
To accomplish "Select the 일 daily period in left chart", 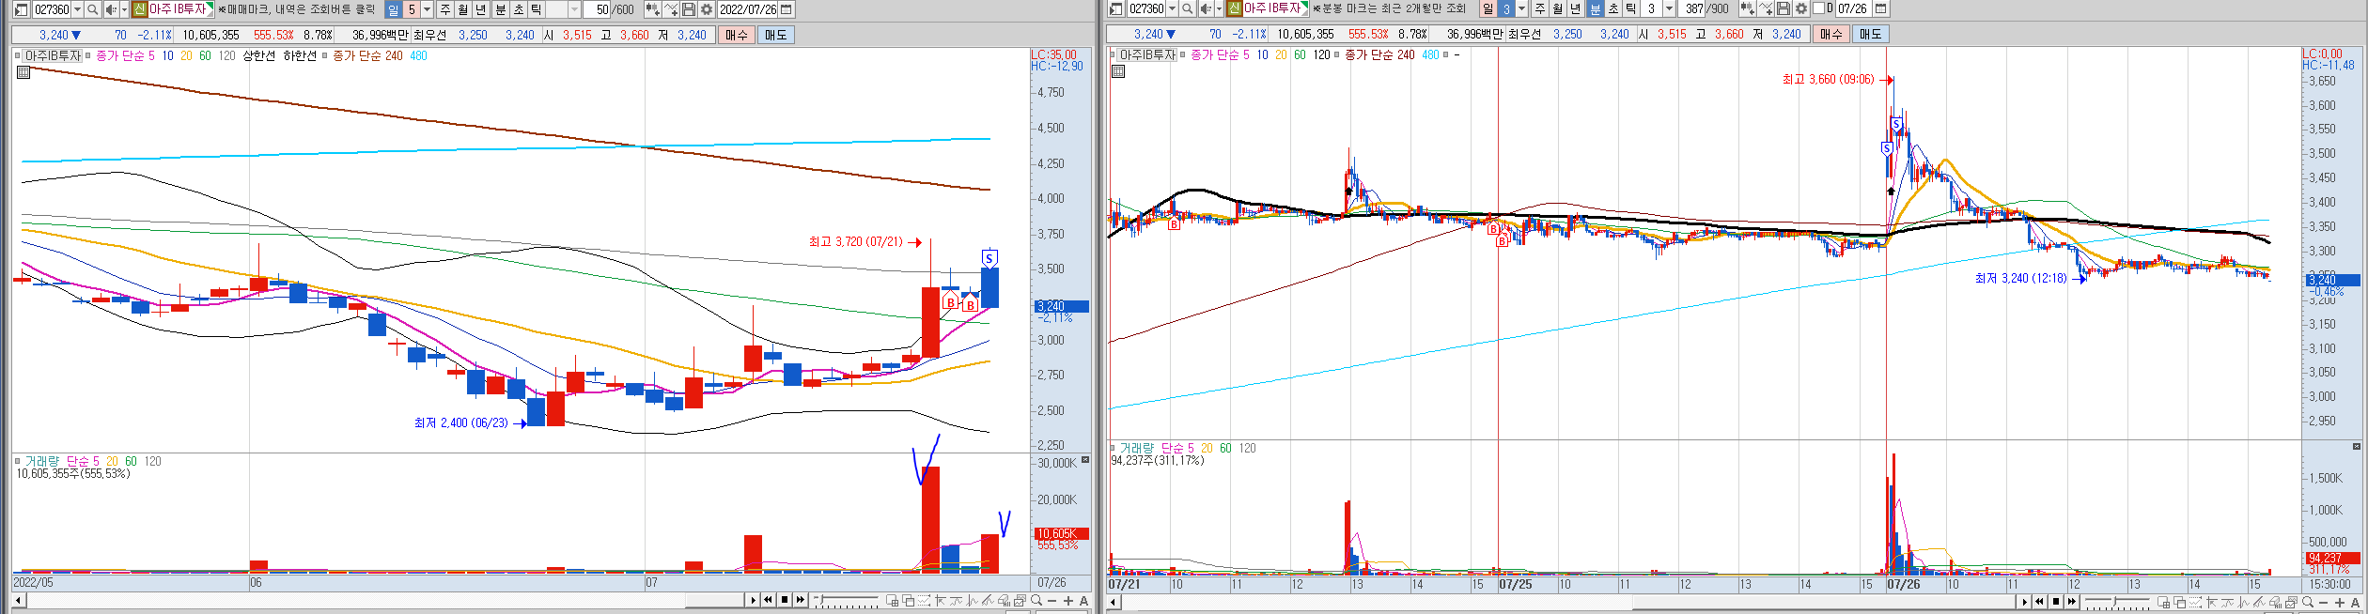I will click(x=393, y=9).
